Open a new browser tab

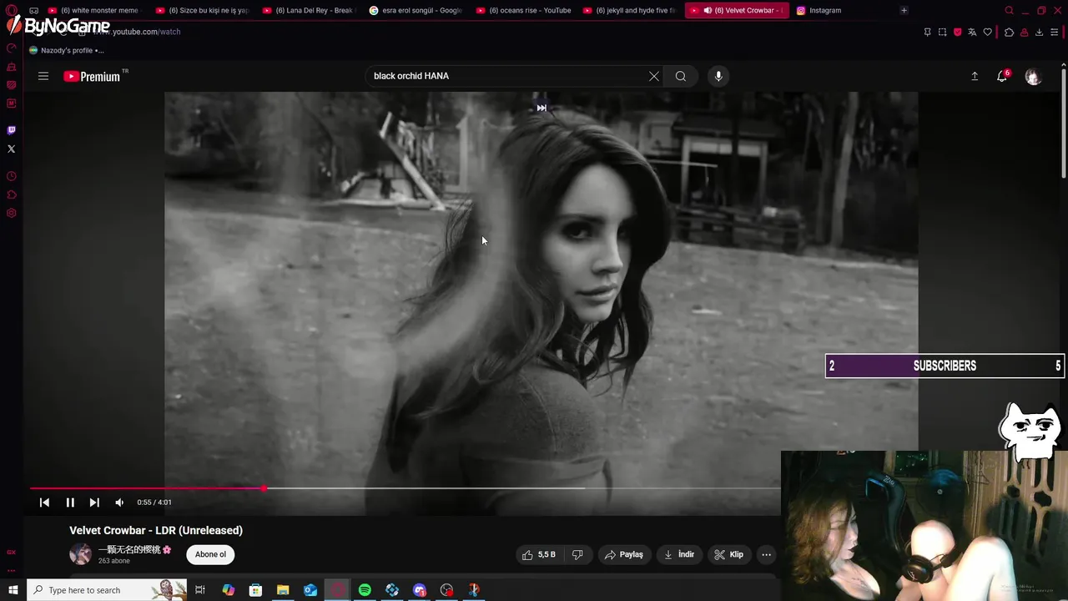[904, 11]
